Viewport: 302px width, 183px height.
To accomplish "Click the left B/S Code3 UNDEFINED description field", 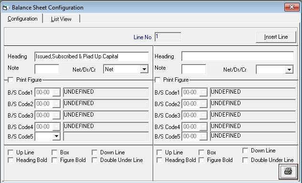I will click(x=106, y=115).
